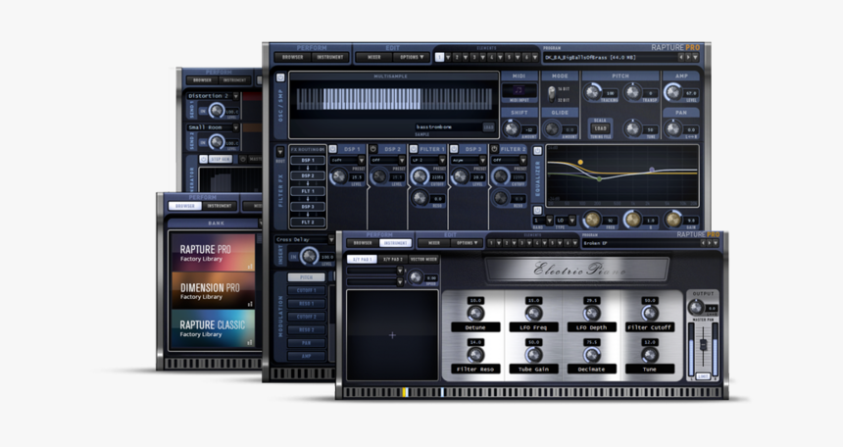This screenshot has height=447, width=843.
Task: Go to previous program in main edit window
Action: pyautogui.click(x=680, y=57)
